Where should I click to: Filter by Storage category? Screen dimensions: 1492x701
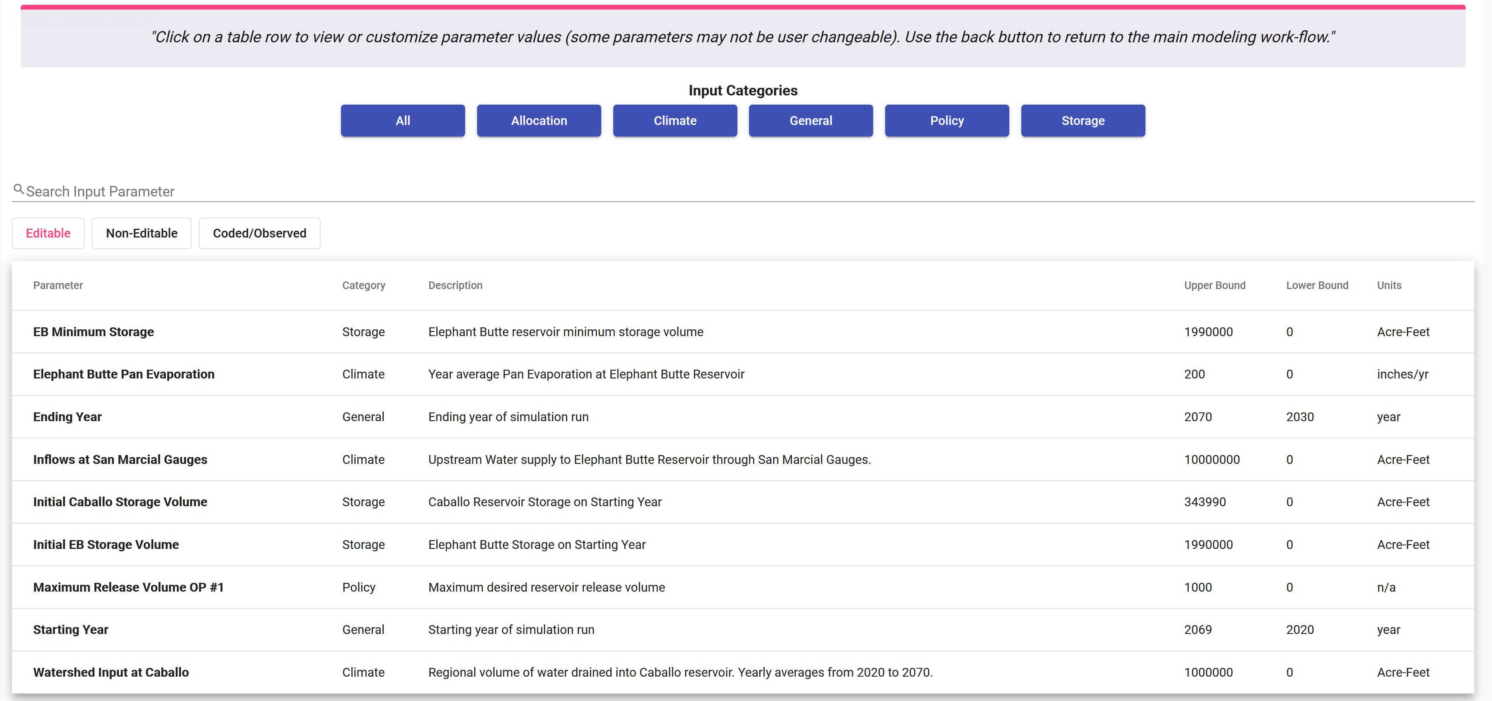point(1083,121)
